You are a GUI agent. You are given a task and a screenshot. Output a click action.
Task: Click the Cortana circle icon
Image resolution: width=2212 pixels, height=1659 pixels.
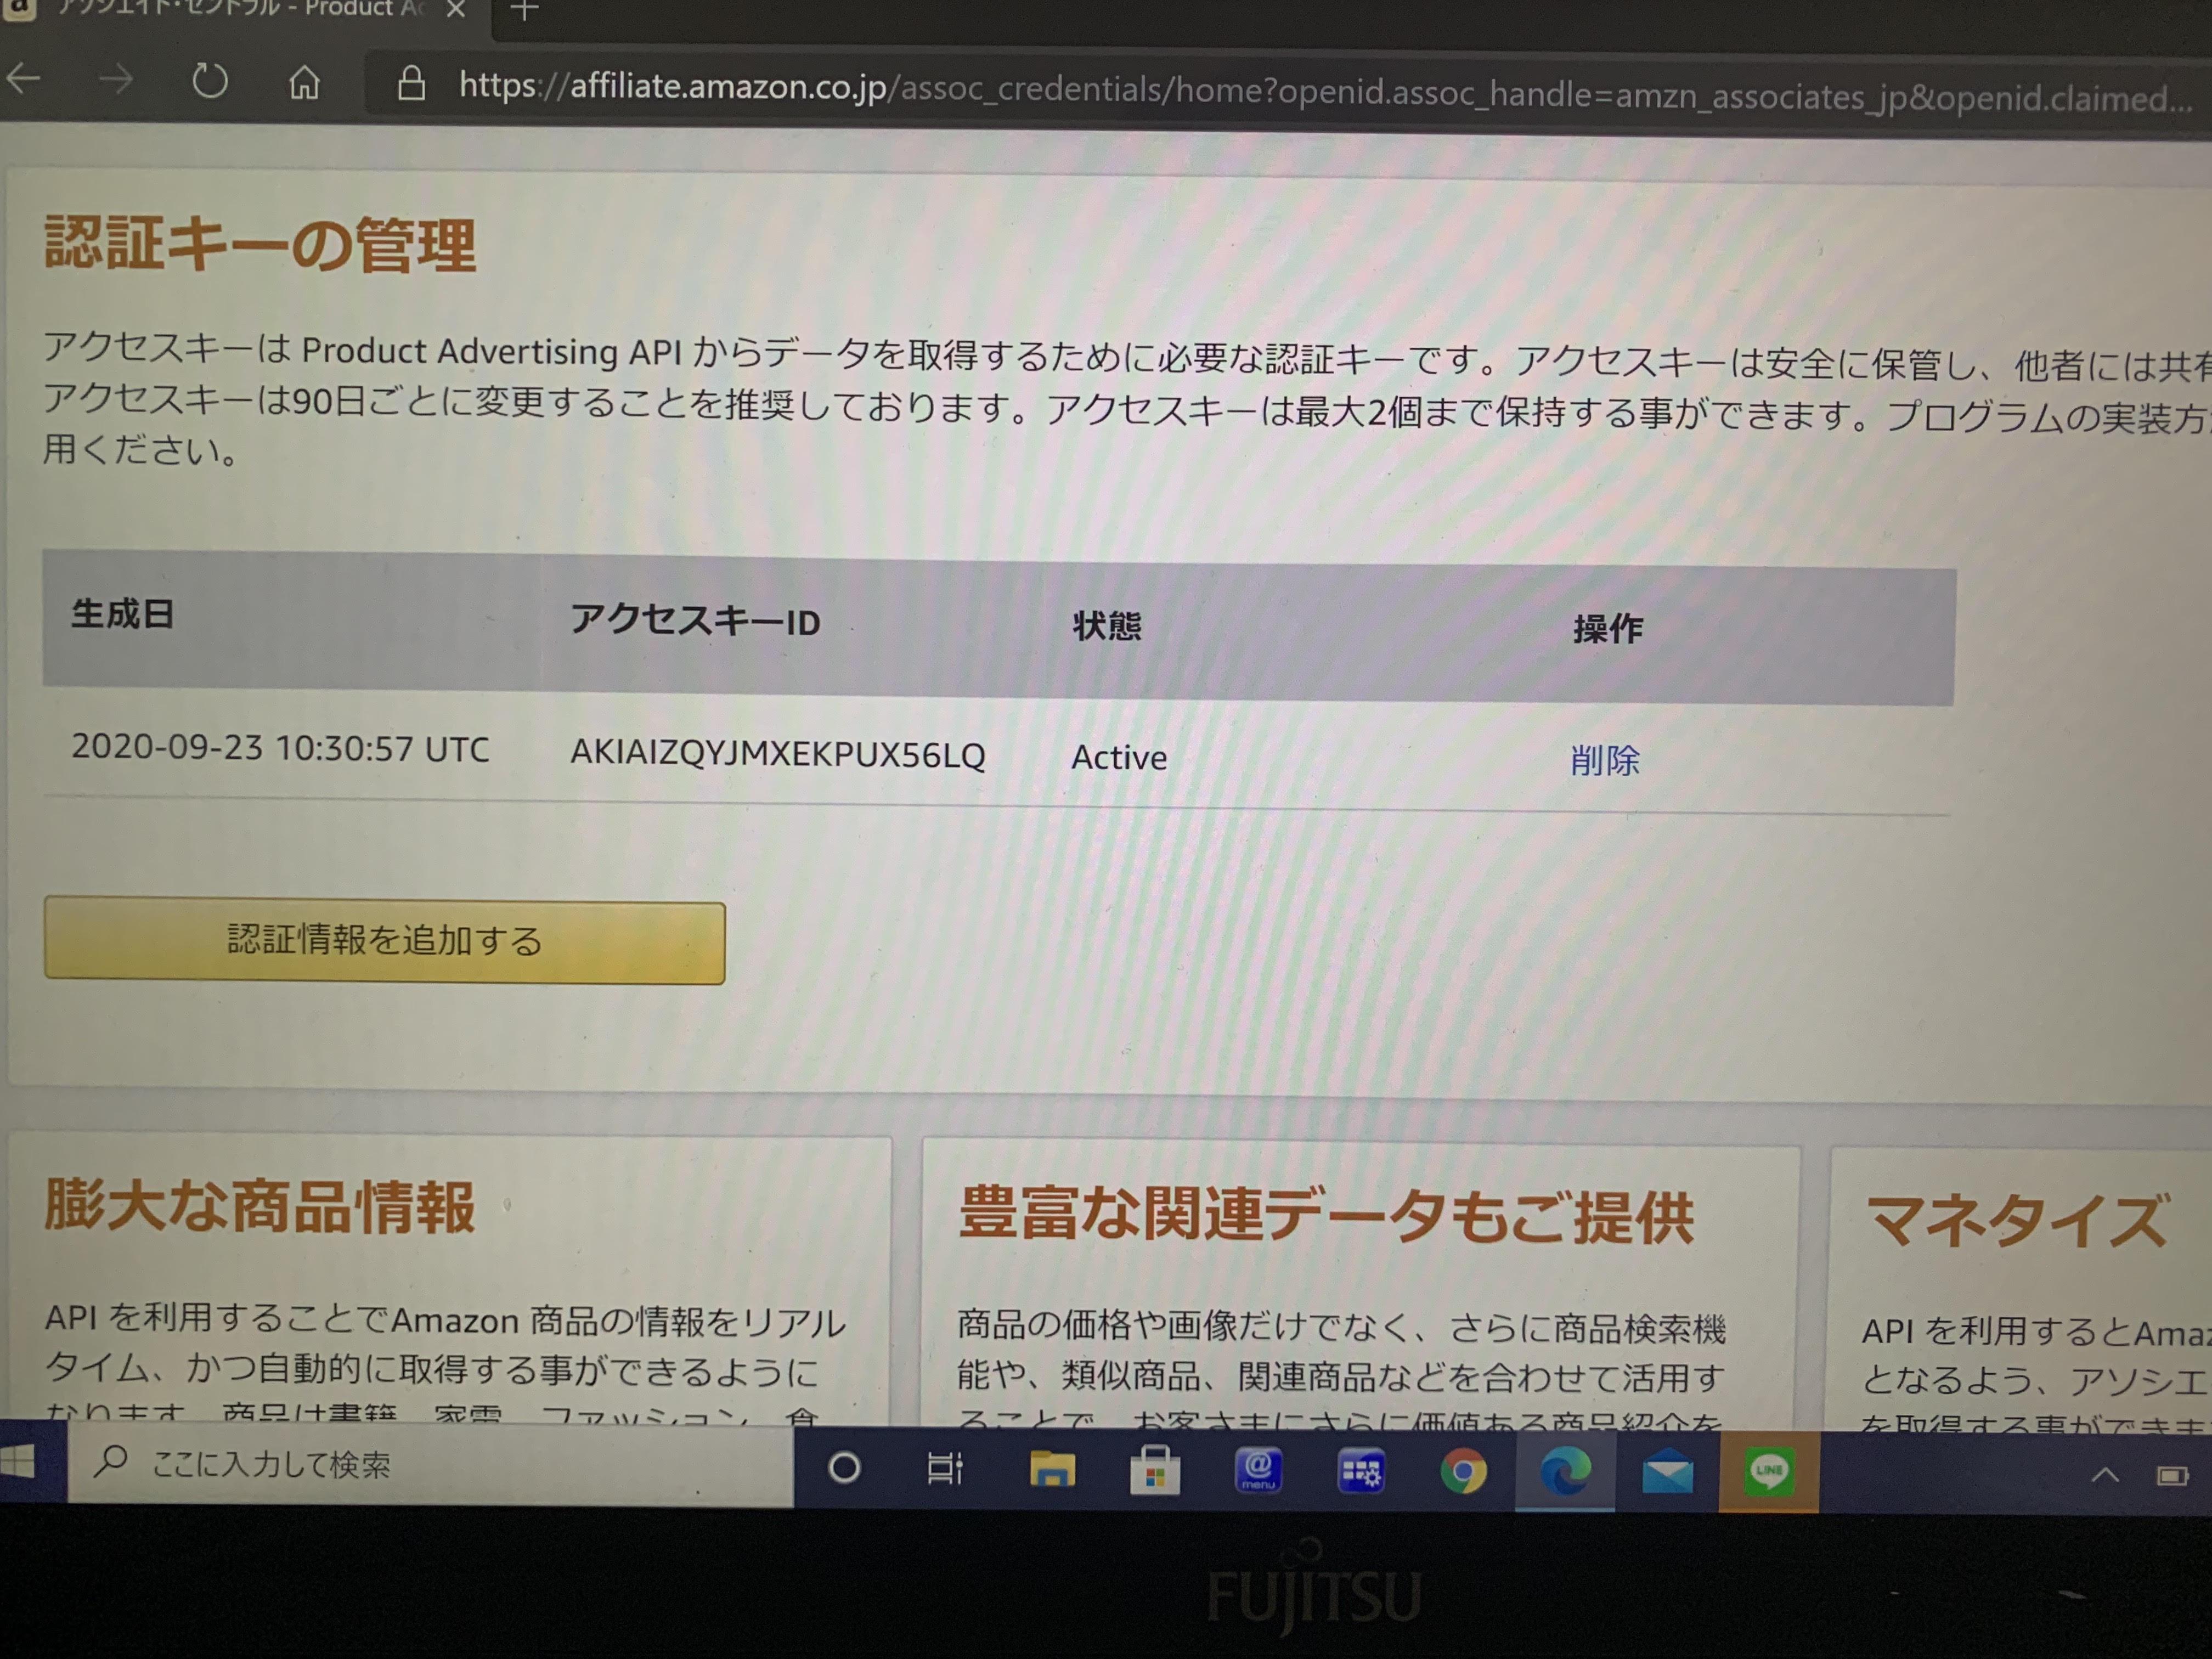[x=845, y=1470]
